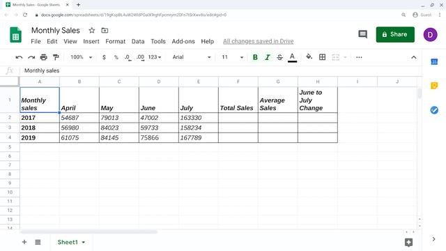Format as percent icon
The height and width of the screenshot is (251, 446).
[x=116, y=57]
